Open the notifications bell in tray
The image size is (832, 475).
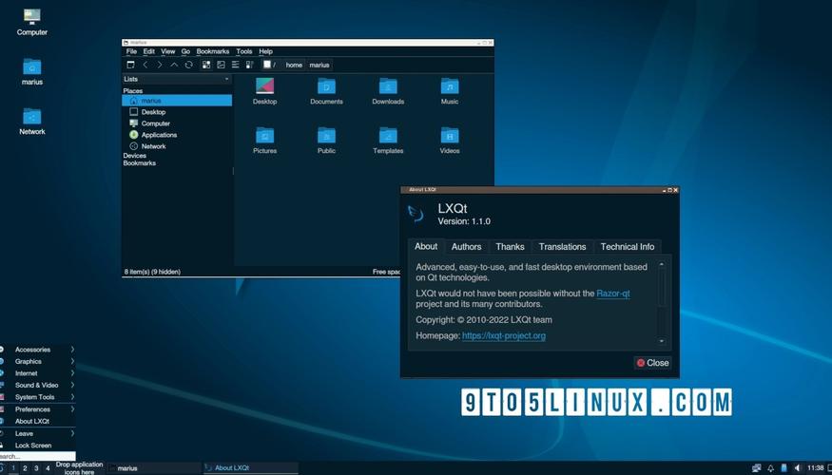click(x=770, y=468)
